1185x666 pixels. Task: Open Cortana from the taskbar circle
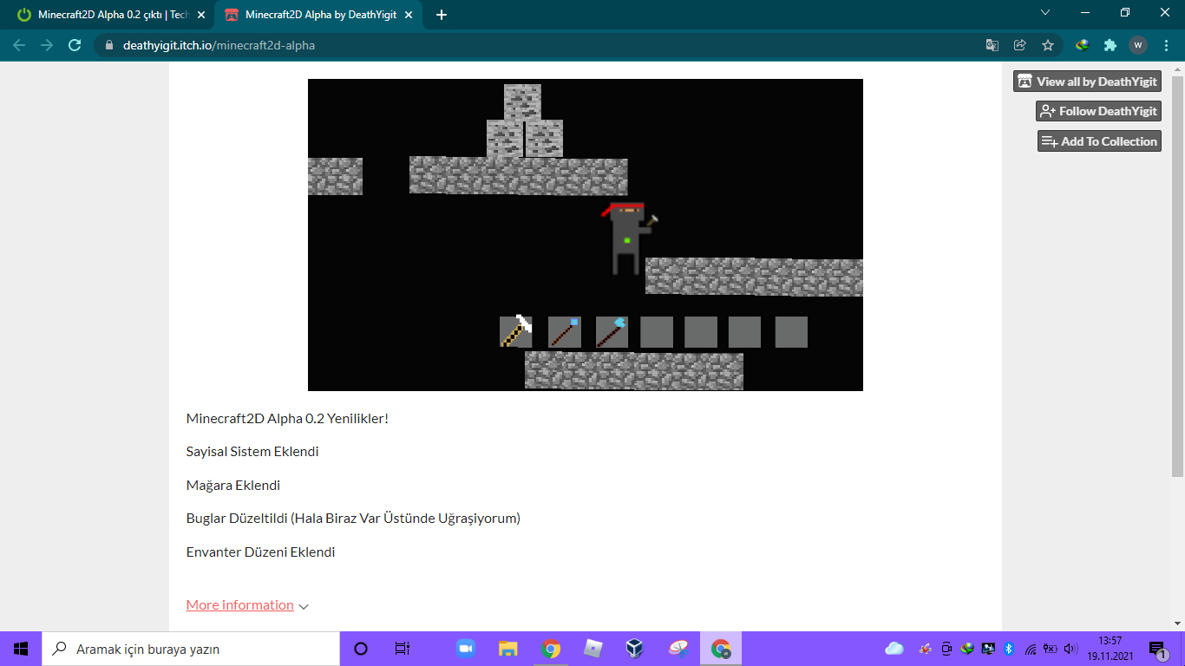point(362,649)
